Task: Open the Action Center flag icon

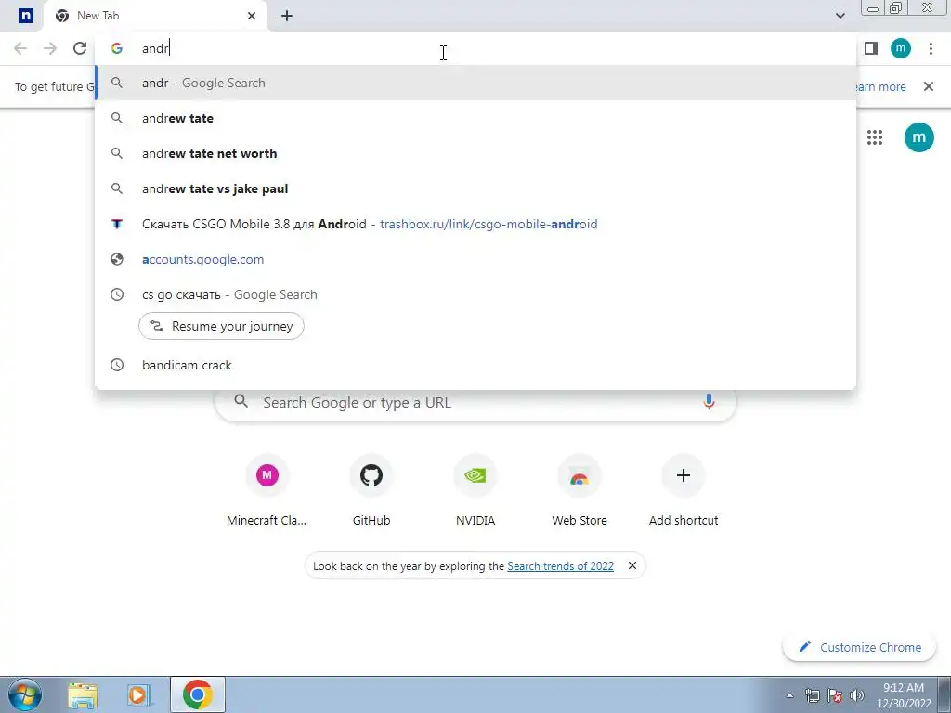Action: click(835, 695)
